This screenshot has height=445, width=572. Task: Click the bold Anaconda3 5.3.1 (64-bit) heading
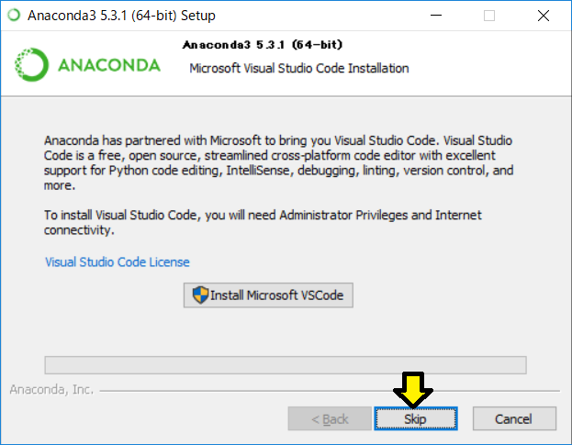tap(263, 45)
